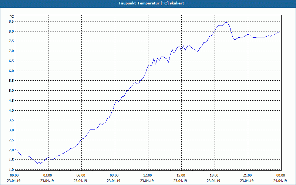Click the "8,5" y-axis label
296x185 pixels.
click(12, 21)
